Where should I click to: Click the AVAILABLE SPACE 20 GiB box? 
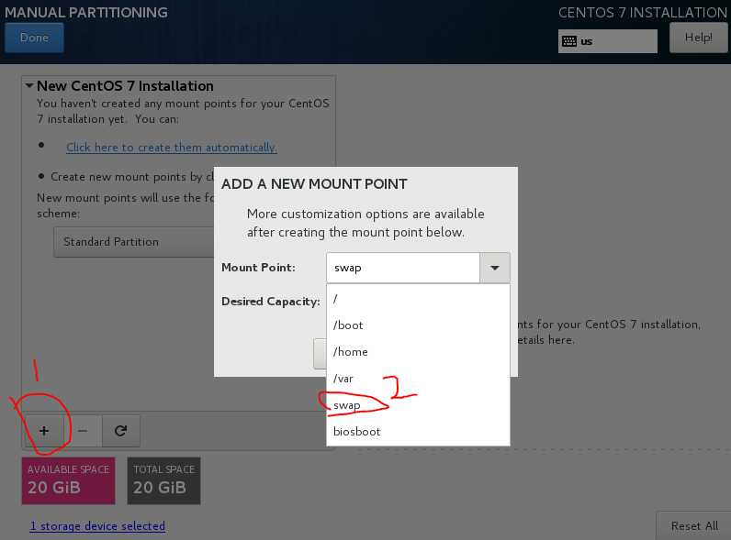pos(68,481)
